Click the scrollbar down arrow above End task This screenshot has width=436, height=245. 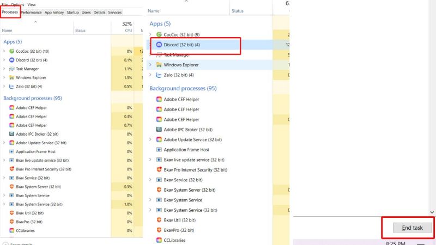pos(432,211)
